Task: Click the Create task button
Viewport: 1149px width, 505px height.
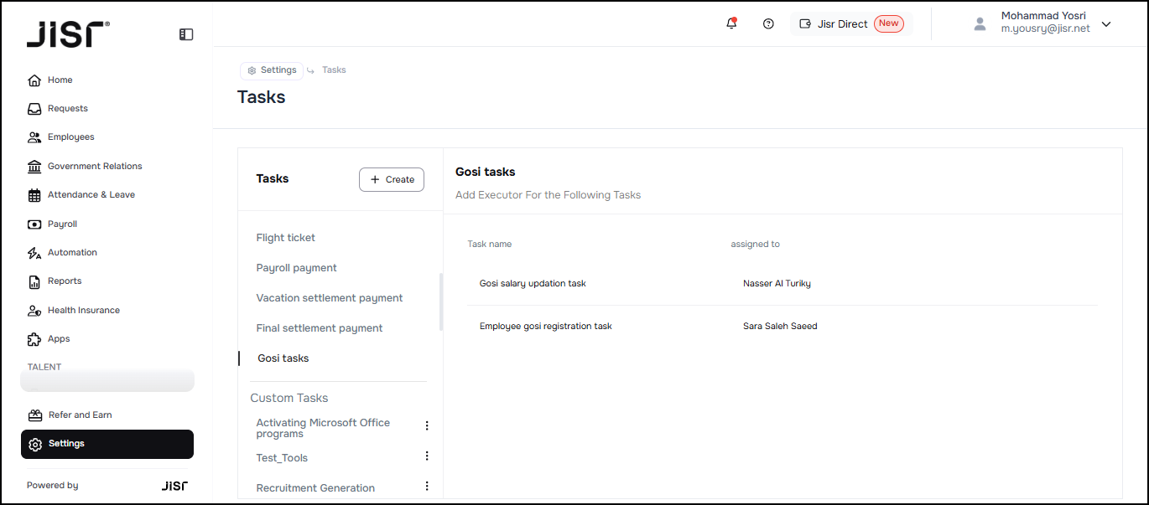Action: coord(392,179)
